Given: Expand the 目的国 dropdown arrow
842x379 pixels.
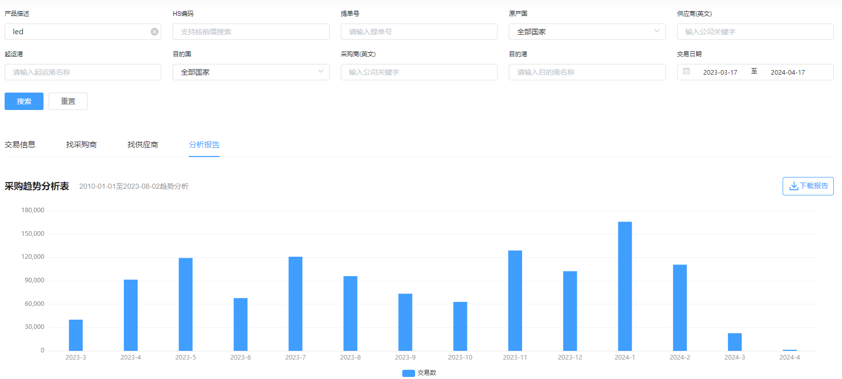Looking at the screenshot, I should [x=320, y=72].
